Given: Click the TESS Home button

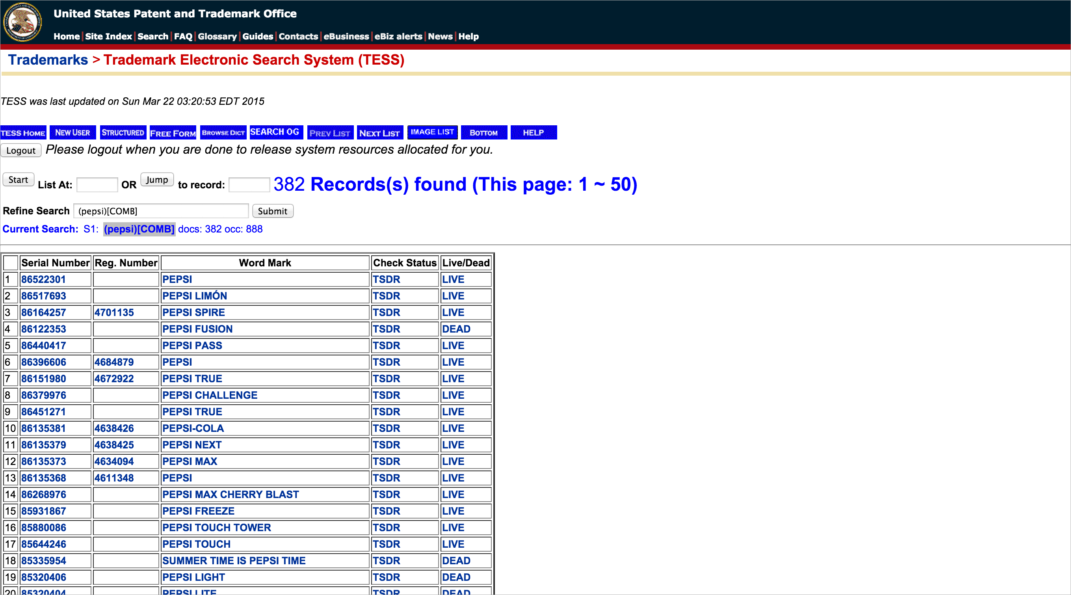Looking at the screenshot, I should 23,133.
